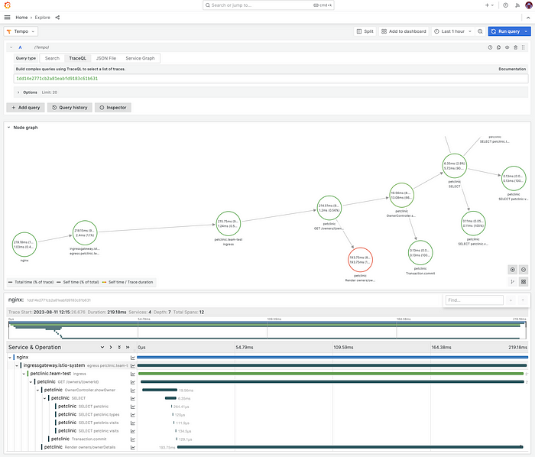Open the news feed icon in top bar

point(517,5)
